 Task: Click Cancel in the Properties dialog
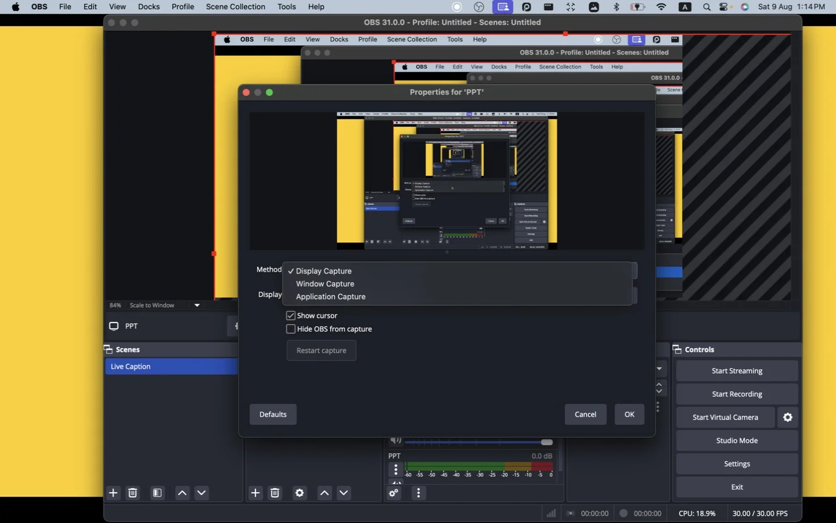click(585, 414)
